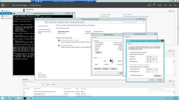Expand the TASKS dropdown beside the middle panel
The width and height of the screenshot is (179, 100).
pos(171,51)
